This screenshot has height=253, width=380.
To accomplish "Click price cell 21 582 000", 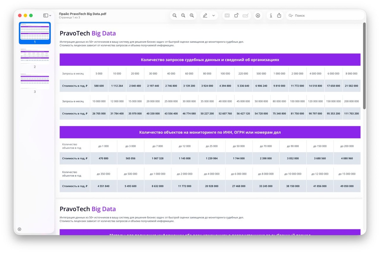I will coord(351,86).
